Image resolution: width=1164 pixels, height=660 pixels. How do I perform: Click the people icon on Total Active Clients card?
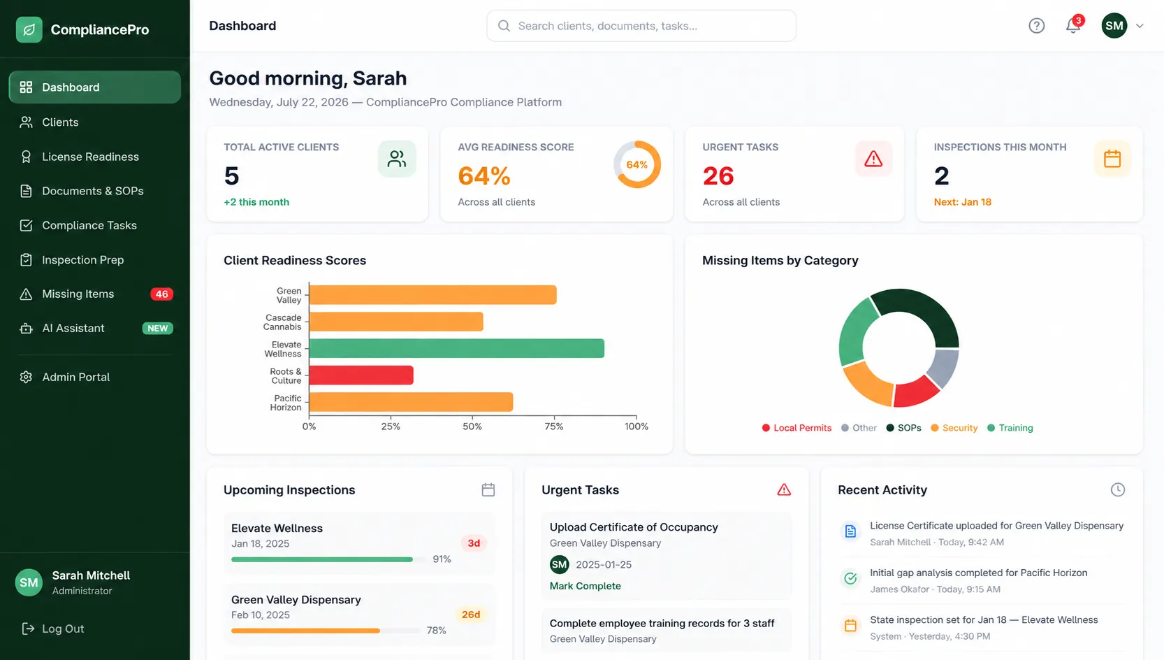(397, 159)
